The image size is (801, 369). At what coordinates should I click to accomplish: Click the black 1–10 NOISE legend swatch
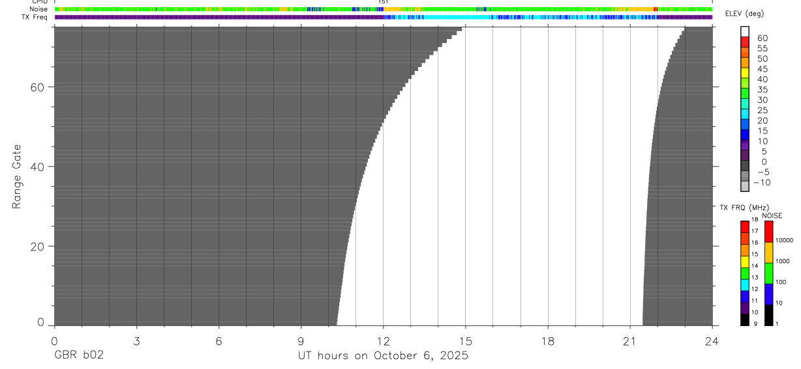click(x=768, y=315)
